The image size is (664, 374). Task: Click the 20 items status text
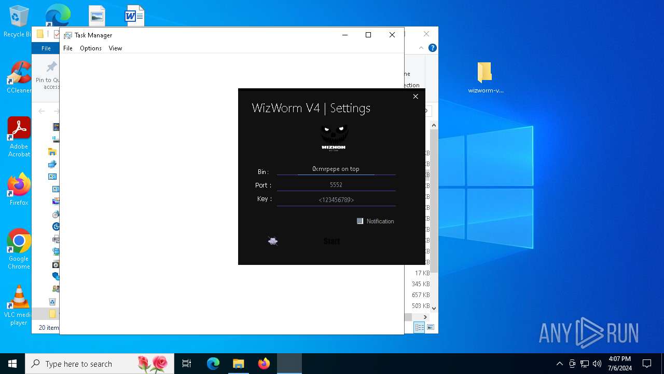pyautogui.click(x=49, y=328)
